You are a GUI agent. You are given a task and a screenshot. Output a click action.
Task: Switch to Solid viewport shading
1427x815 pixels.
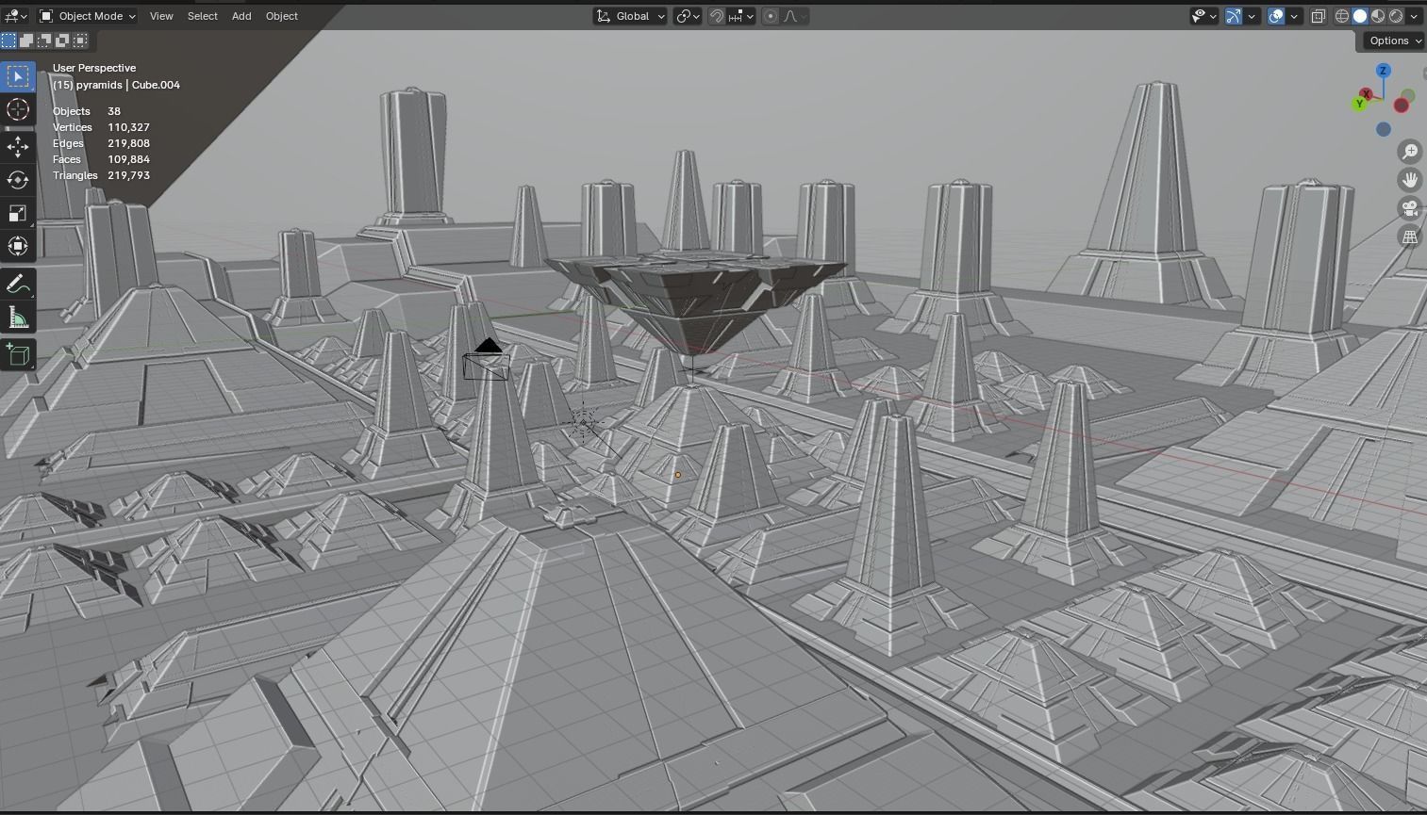click(x=1360, y=16)
